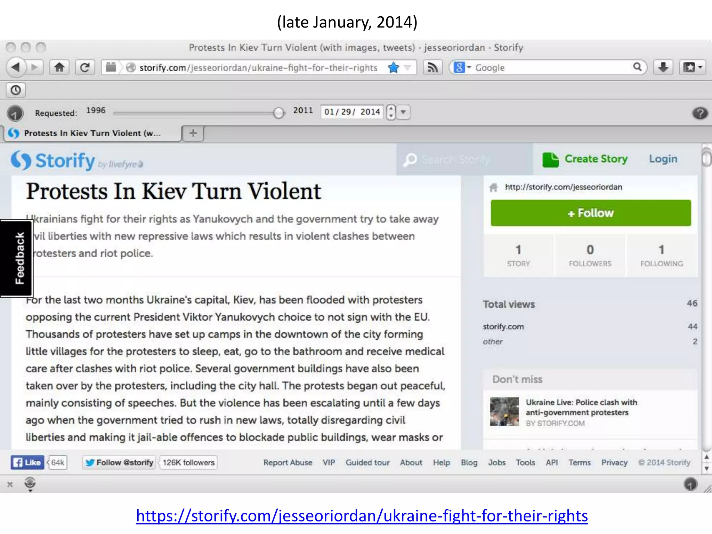The height and width of the screenshot is (534, 712).
Task: Open the Tools footer link
Action: pyautogui.click(x=525, y=463)
